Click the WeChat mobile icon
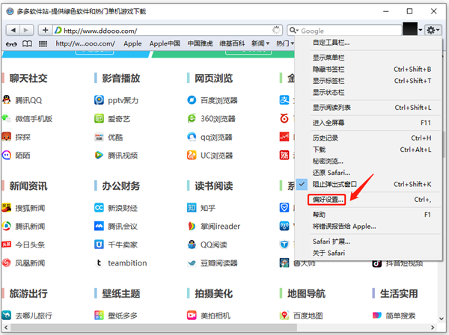The width and height of the screenshot is (449, 335). point(7,118)
